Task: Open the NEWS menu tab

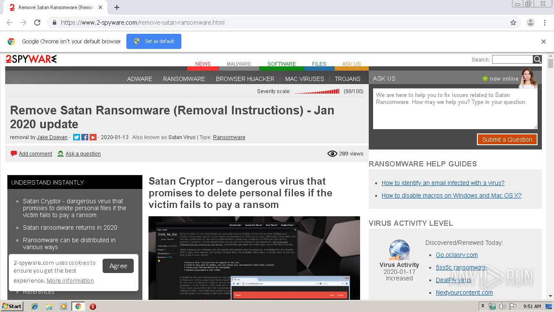Action: [203, 64]
